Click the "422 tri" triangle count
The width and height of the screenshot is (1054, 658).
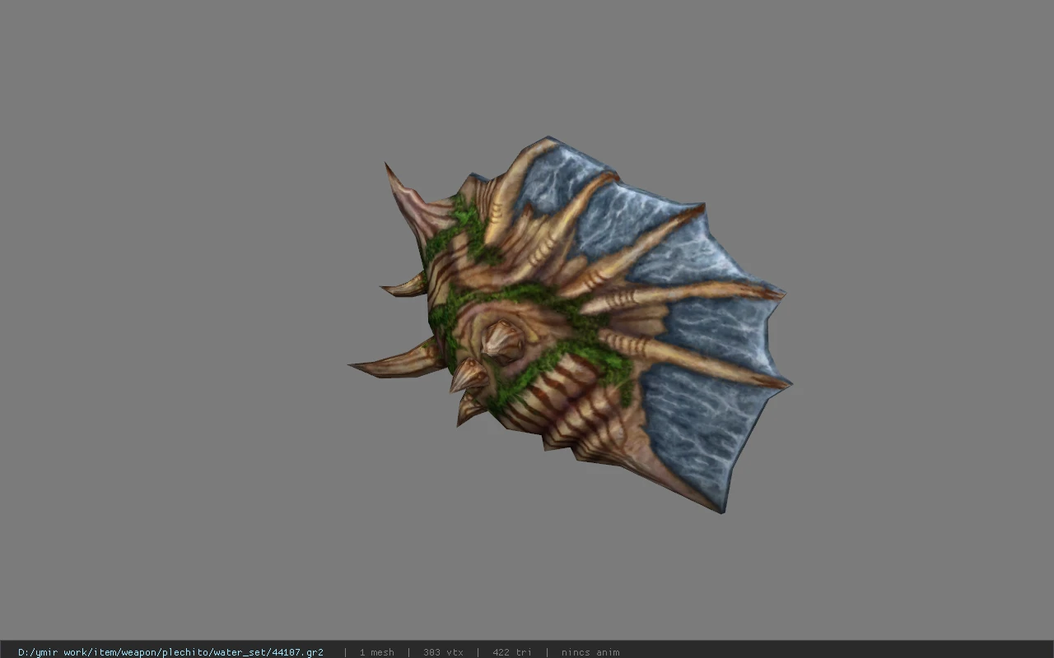click(512, 652)
